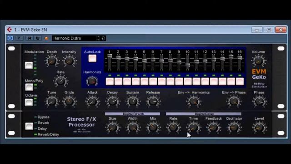Toggle the harmonic 16 button below sliders
Screen dimensions: 291x164
point(240,82)
